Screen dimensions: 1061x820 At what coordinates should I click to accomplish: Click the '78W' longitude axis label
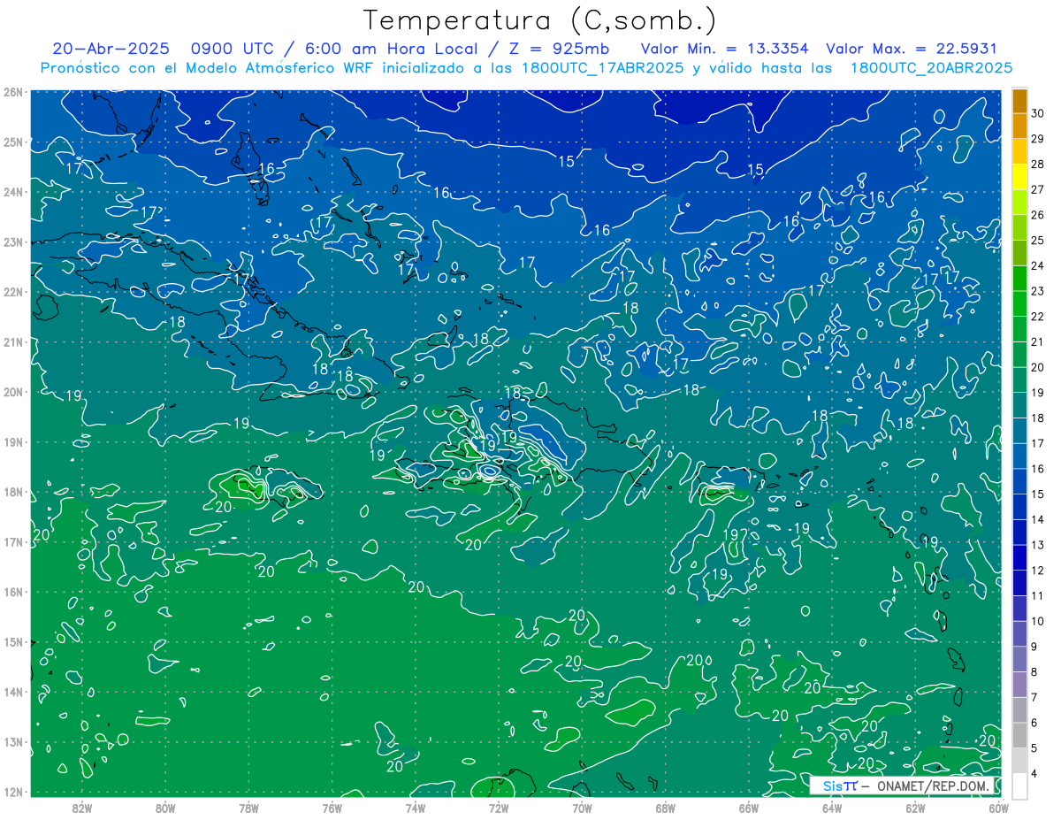click(248, 808)
